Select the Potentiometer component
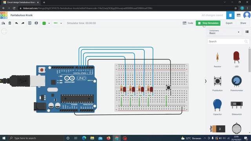Image resolution: width=251 pixels, height=141 pixels. click(x=236, y=83)
